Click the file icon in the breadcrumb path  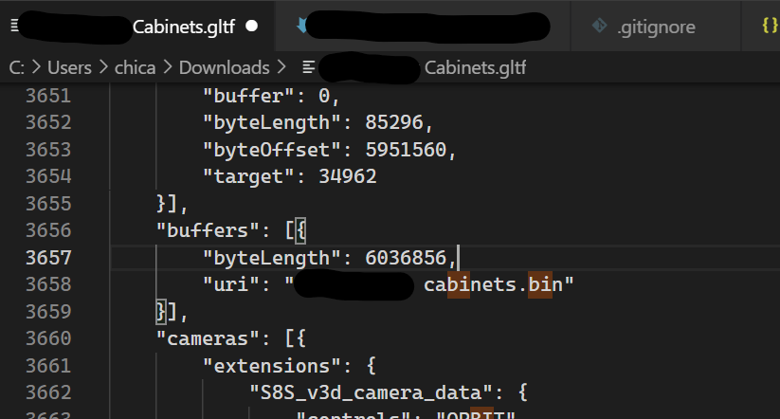(x=309, y=67)
